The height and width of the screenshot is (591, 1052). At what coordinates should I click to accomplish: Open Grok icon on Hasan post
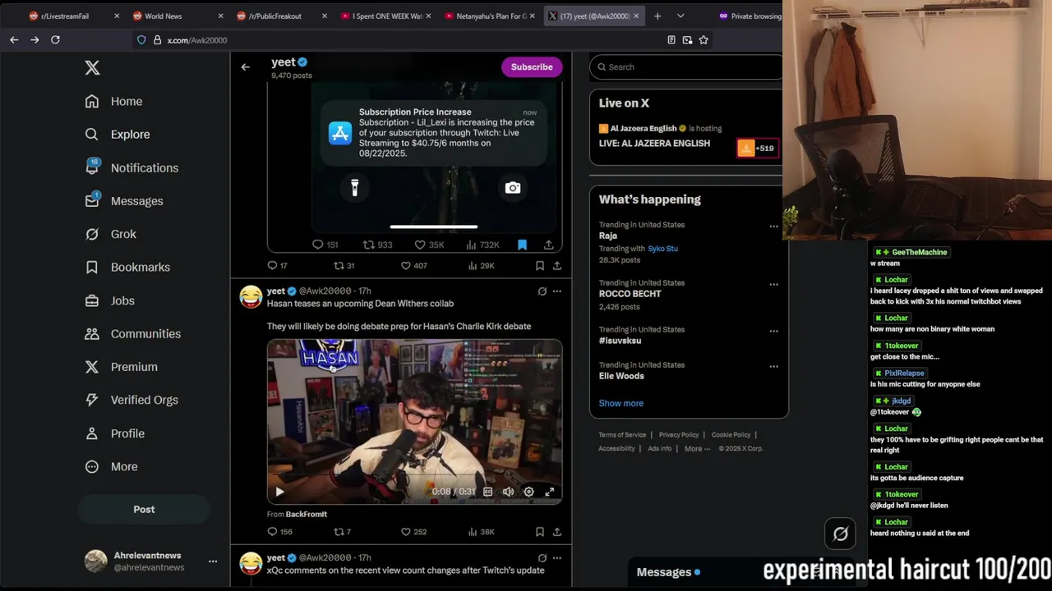pyautogui.click(x=542, y=291)
